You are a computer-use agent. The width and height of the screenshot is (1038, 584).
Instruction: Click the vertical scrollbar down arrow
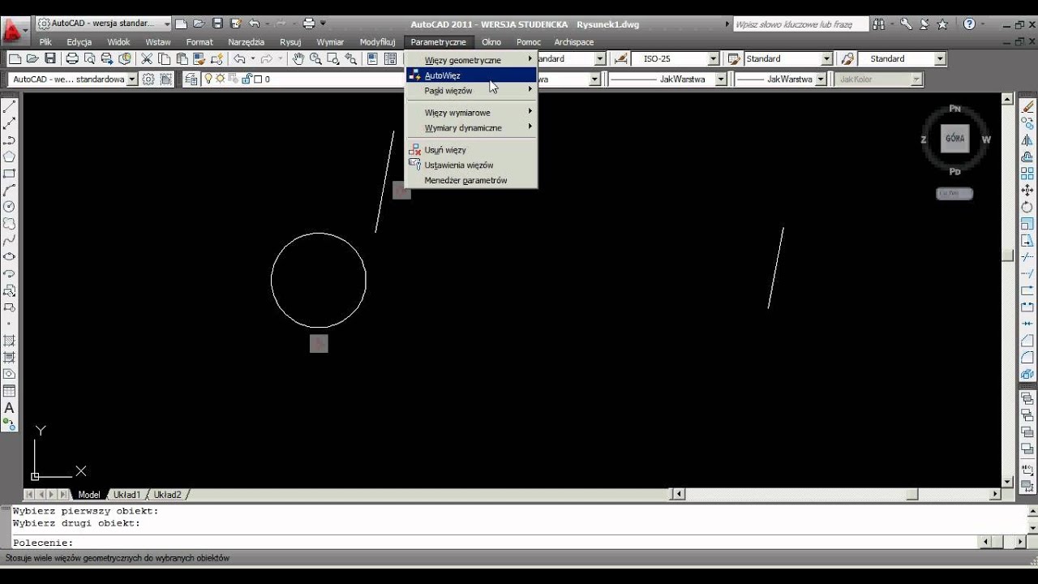click(x=1008, y=482)
